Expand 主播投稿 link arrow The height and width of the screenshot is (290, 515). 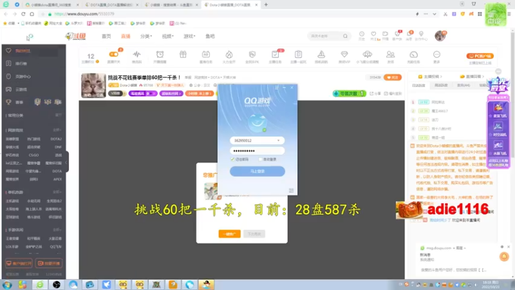click(441, 77)
